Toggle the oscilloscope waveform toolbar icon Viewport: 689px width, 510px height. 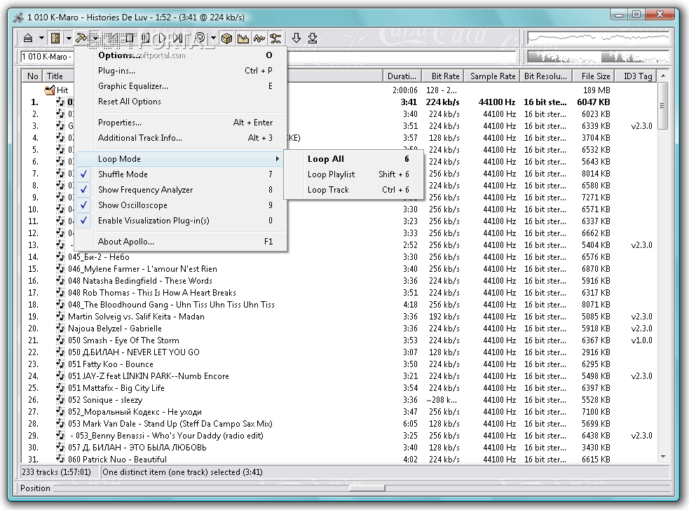click(259, 39)
